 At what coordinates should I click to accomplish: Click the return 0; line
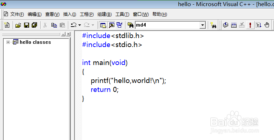coord(105,90)
